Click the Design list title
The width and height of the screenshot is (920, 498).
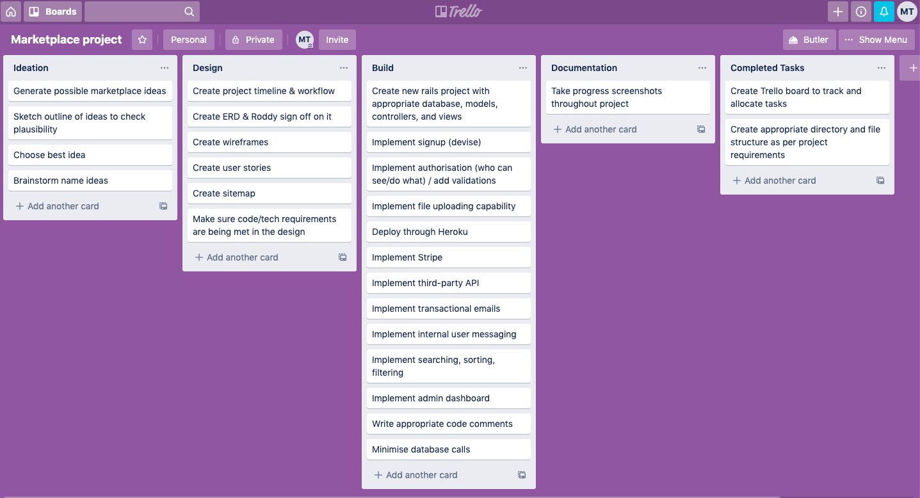coord(207,68)
